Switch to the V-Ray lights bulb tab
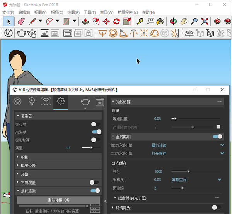Image resolution: width=232 pixels, height=214 pixels. click(32, 102)
